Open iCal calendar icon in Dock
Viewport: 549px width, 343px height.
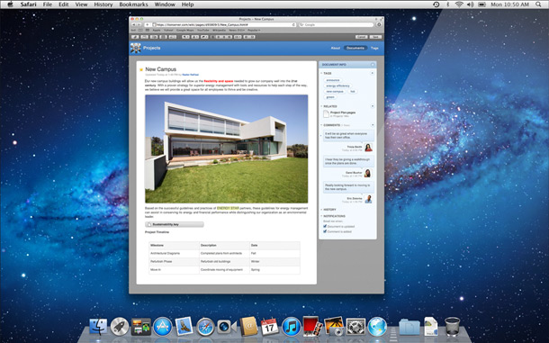click(270, 327)
